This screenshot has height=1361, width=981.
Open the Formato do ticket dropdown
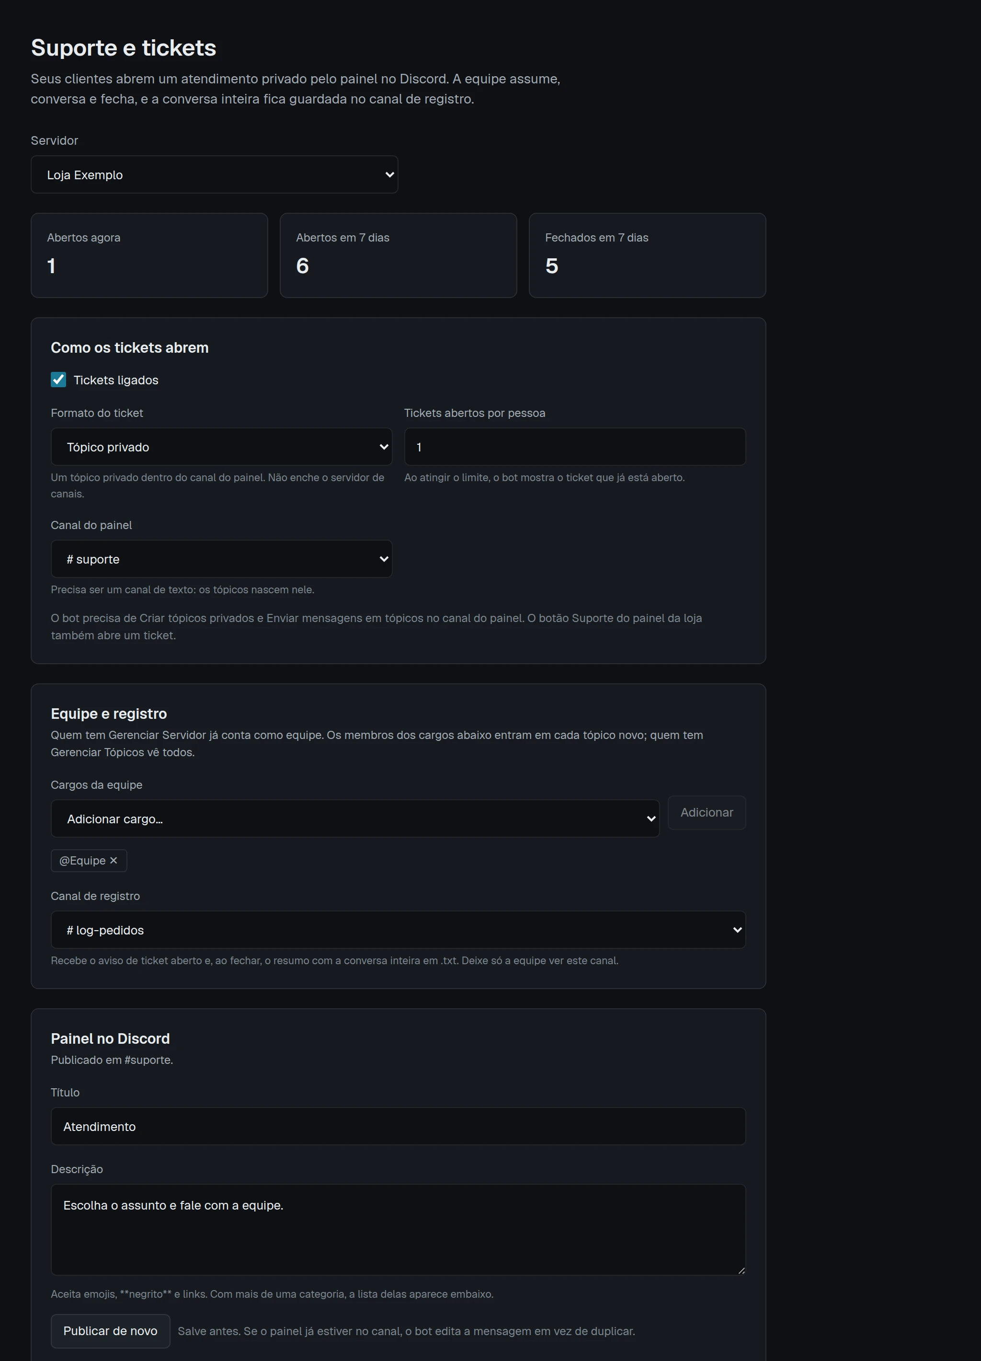click(221, 447)
